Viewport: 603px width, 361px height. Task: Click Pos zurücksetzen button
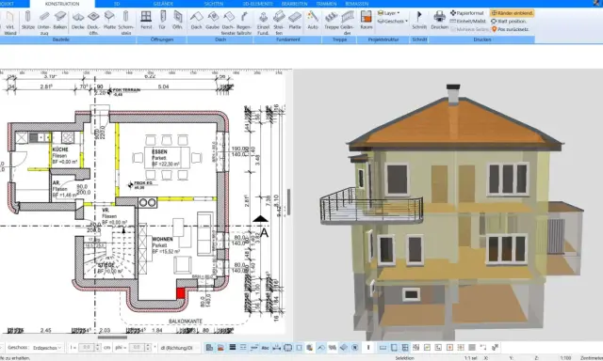510,29
